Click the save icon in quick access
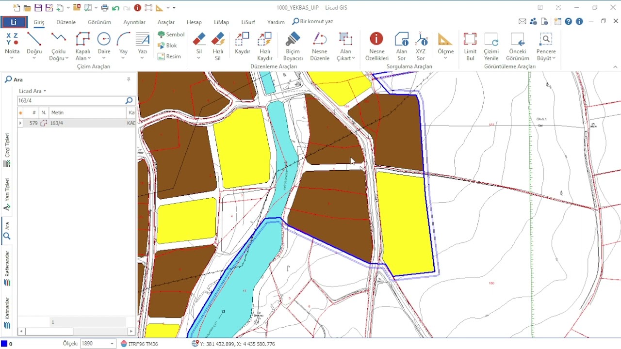Screen dimensions: 621x349 click(38, 8)
